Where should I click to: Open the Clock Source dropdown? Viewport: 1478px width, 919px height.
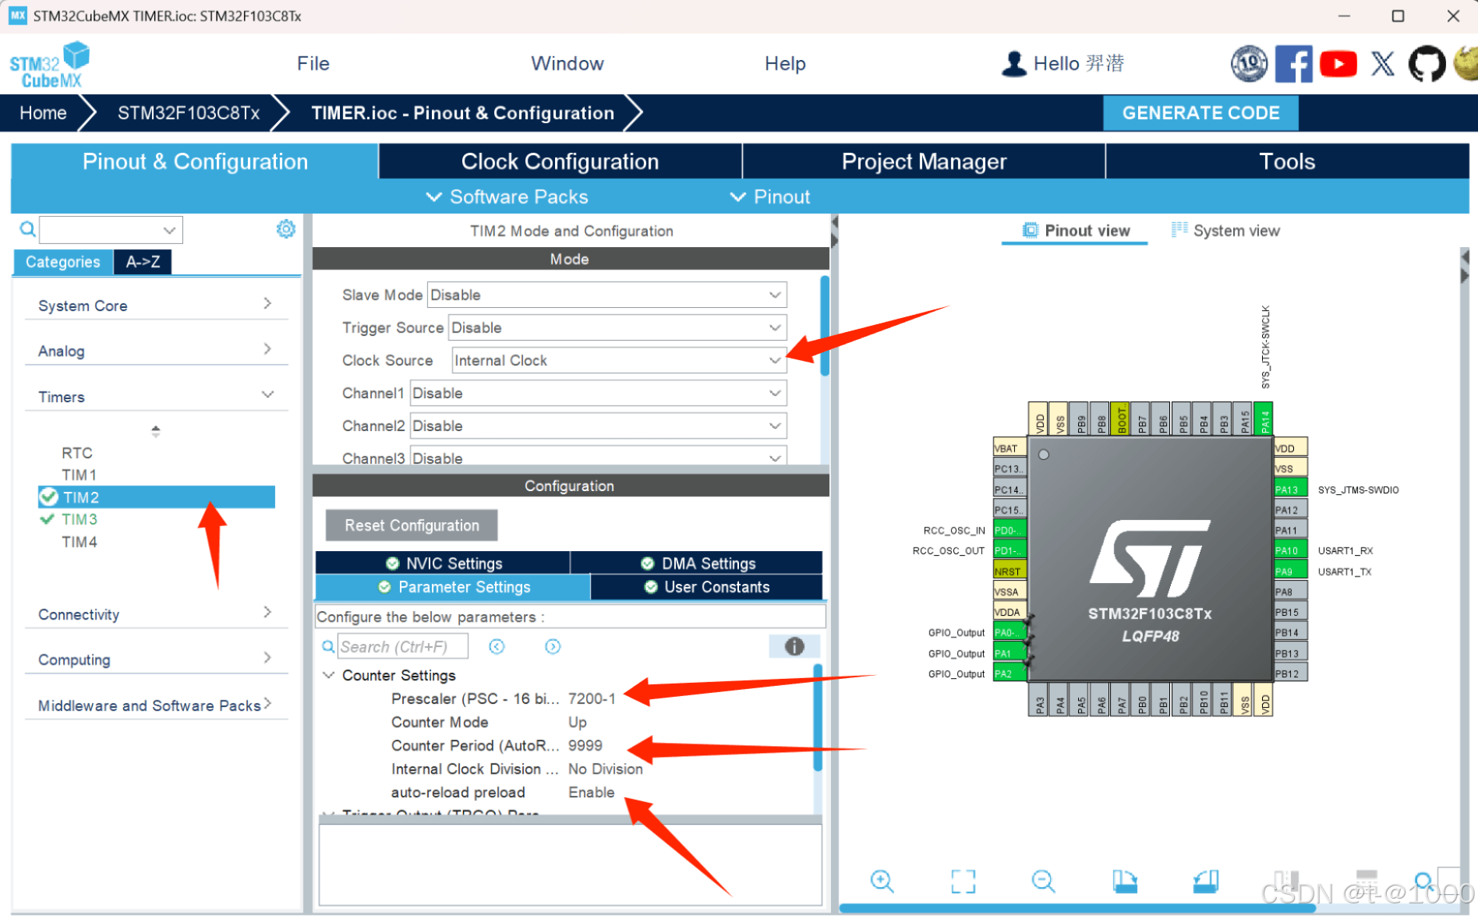(619, 360)
